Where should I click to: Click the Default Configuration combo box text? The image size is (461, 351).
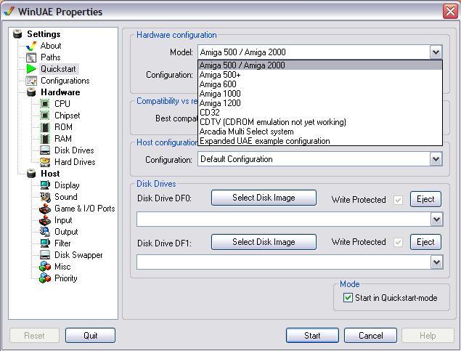pos(237,159)
